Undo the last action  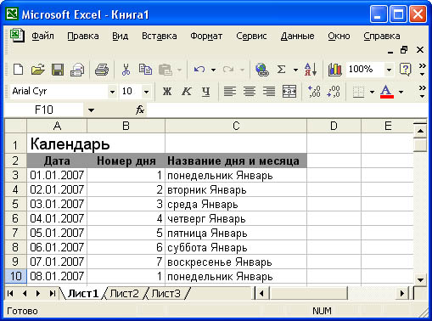click(199, 70)
